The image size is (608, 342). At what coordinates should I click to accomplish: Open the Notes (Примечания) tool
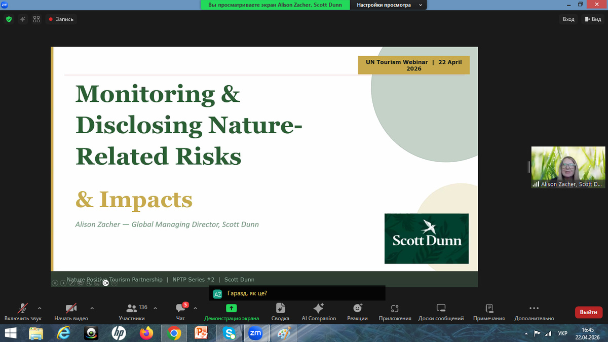point(489,312)
